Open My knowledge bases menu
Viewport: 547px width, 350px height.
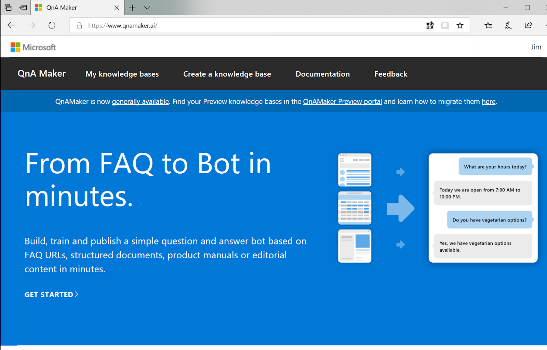point(122,74)
